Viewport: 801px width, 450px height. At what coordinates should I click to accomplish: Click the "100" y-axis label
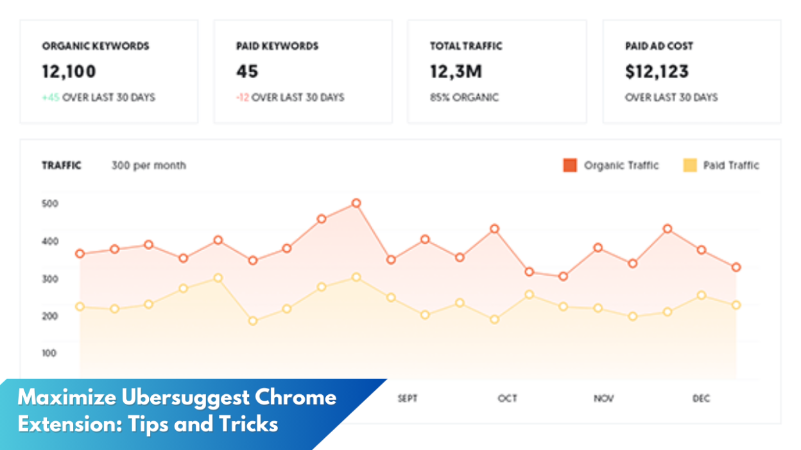(x=50, y=353)
